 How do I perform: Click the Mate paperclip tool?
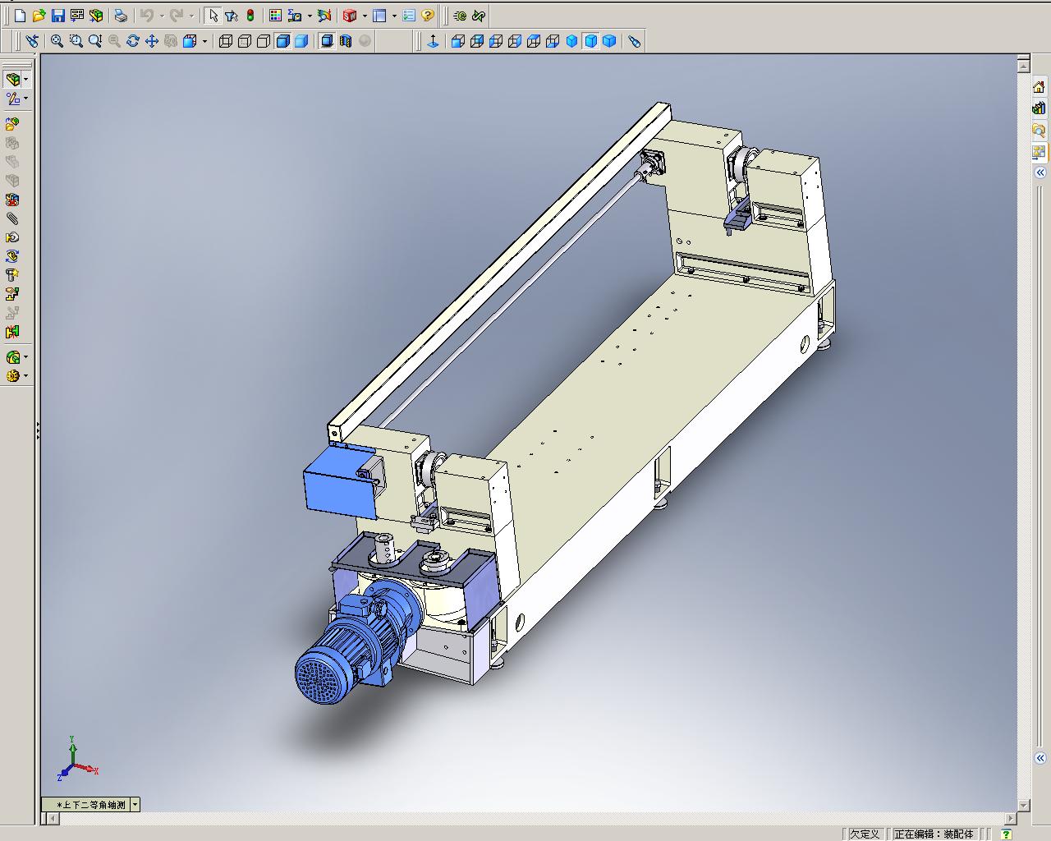pyautogui.click(x=12, y=218)
